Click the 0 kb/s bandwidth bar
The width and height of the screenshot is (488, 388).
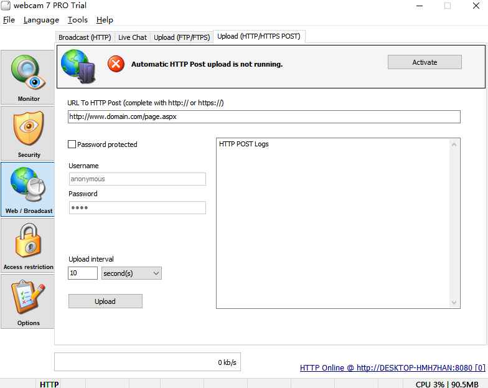click(x=147, y=362)
